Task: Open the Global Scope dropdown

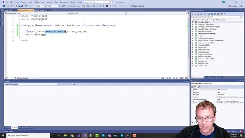Action: click(x=96, y=13)
